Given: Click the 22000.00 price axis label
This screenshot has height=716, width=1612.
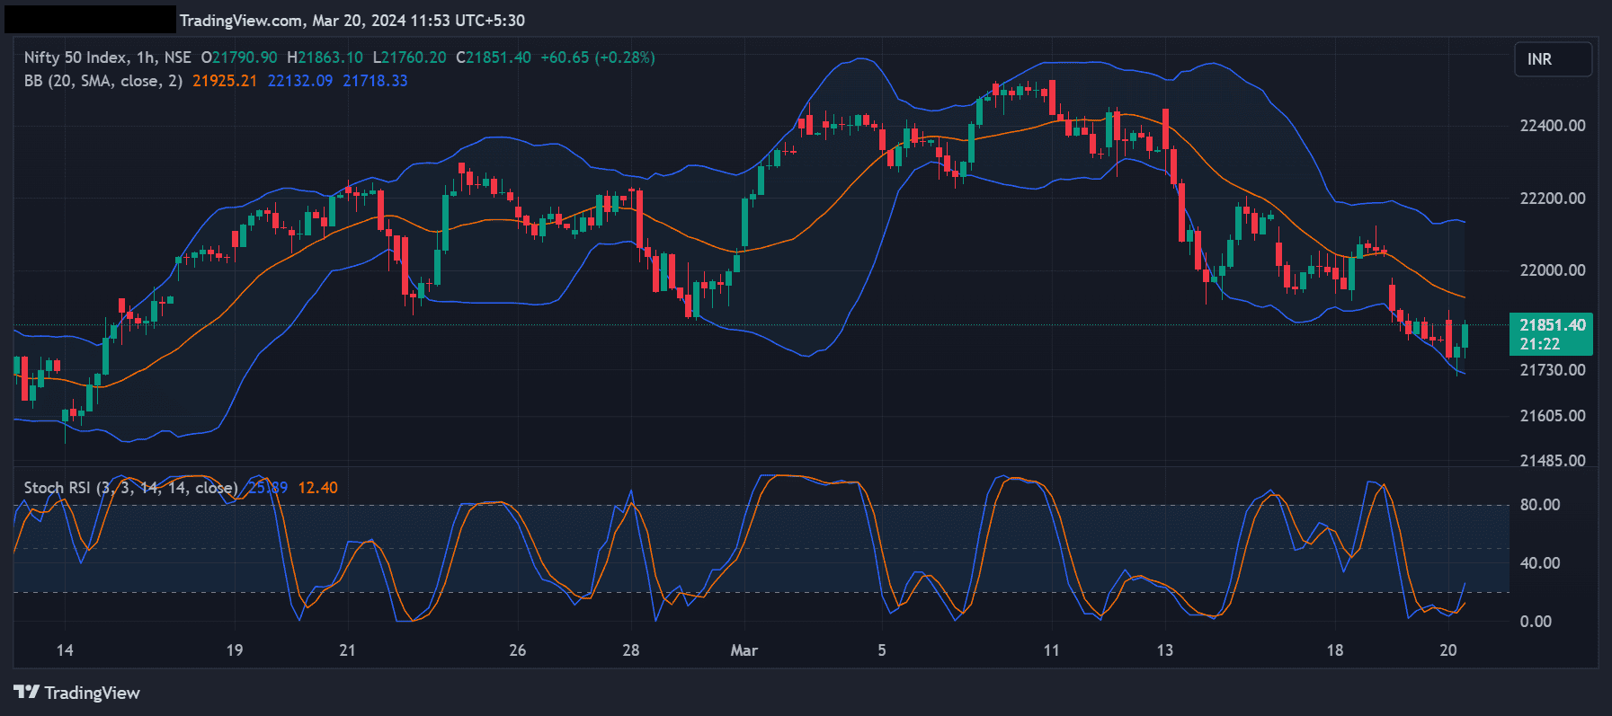Looking at the screenshot, I should pyautogui.click(x=1553, y=270).
